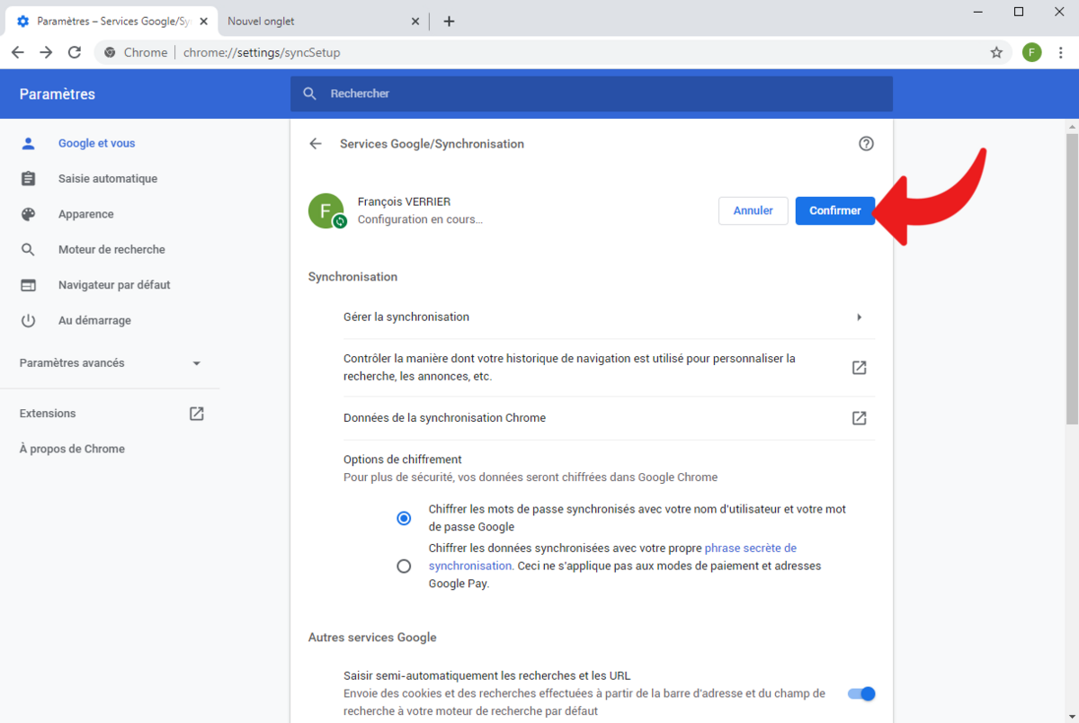Reload the page with the refresh icon

[x=75, y=52]
